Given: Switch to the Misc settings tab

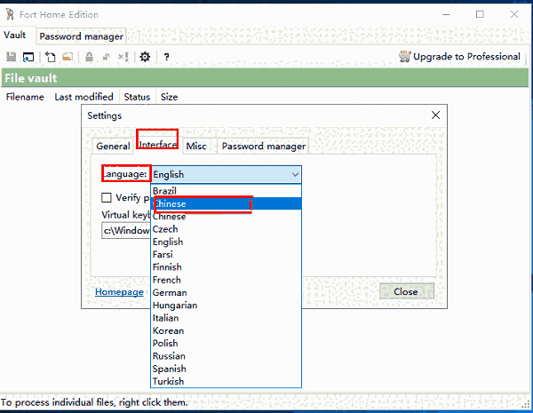Looking at the screenshot, I should coord(196,147).
